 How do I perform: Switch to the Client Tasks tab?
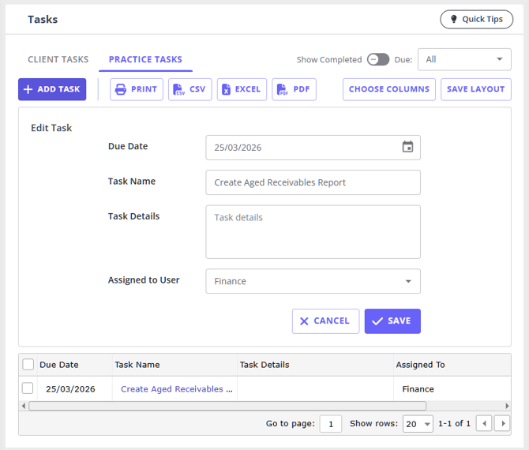click(x=58, y=59)
